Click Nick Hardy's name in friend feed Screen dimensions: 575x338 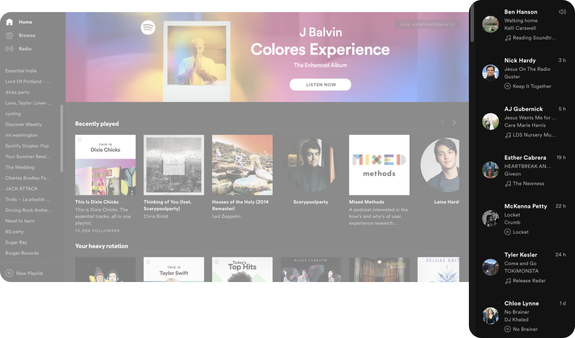coord(520,60)
